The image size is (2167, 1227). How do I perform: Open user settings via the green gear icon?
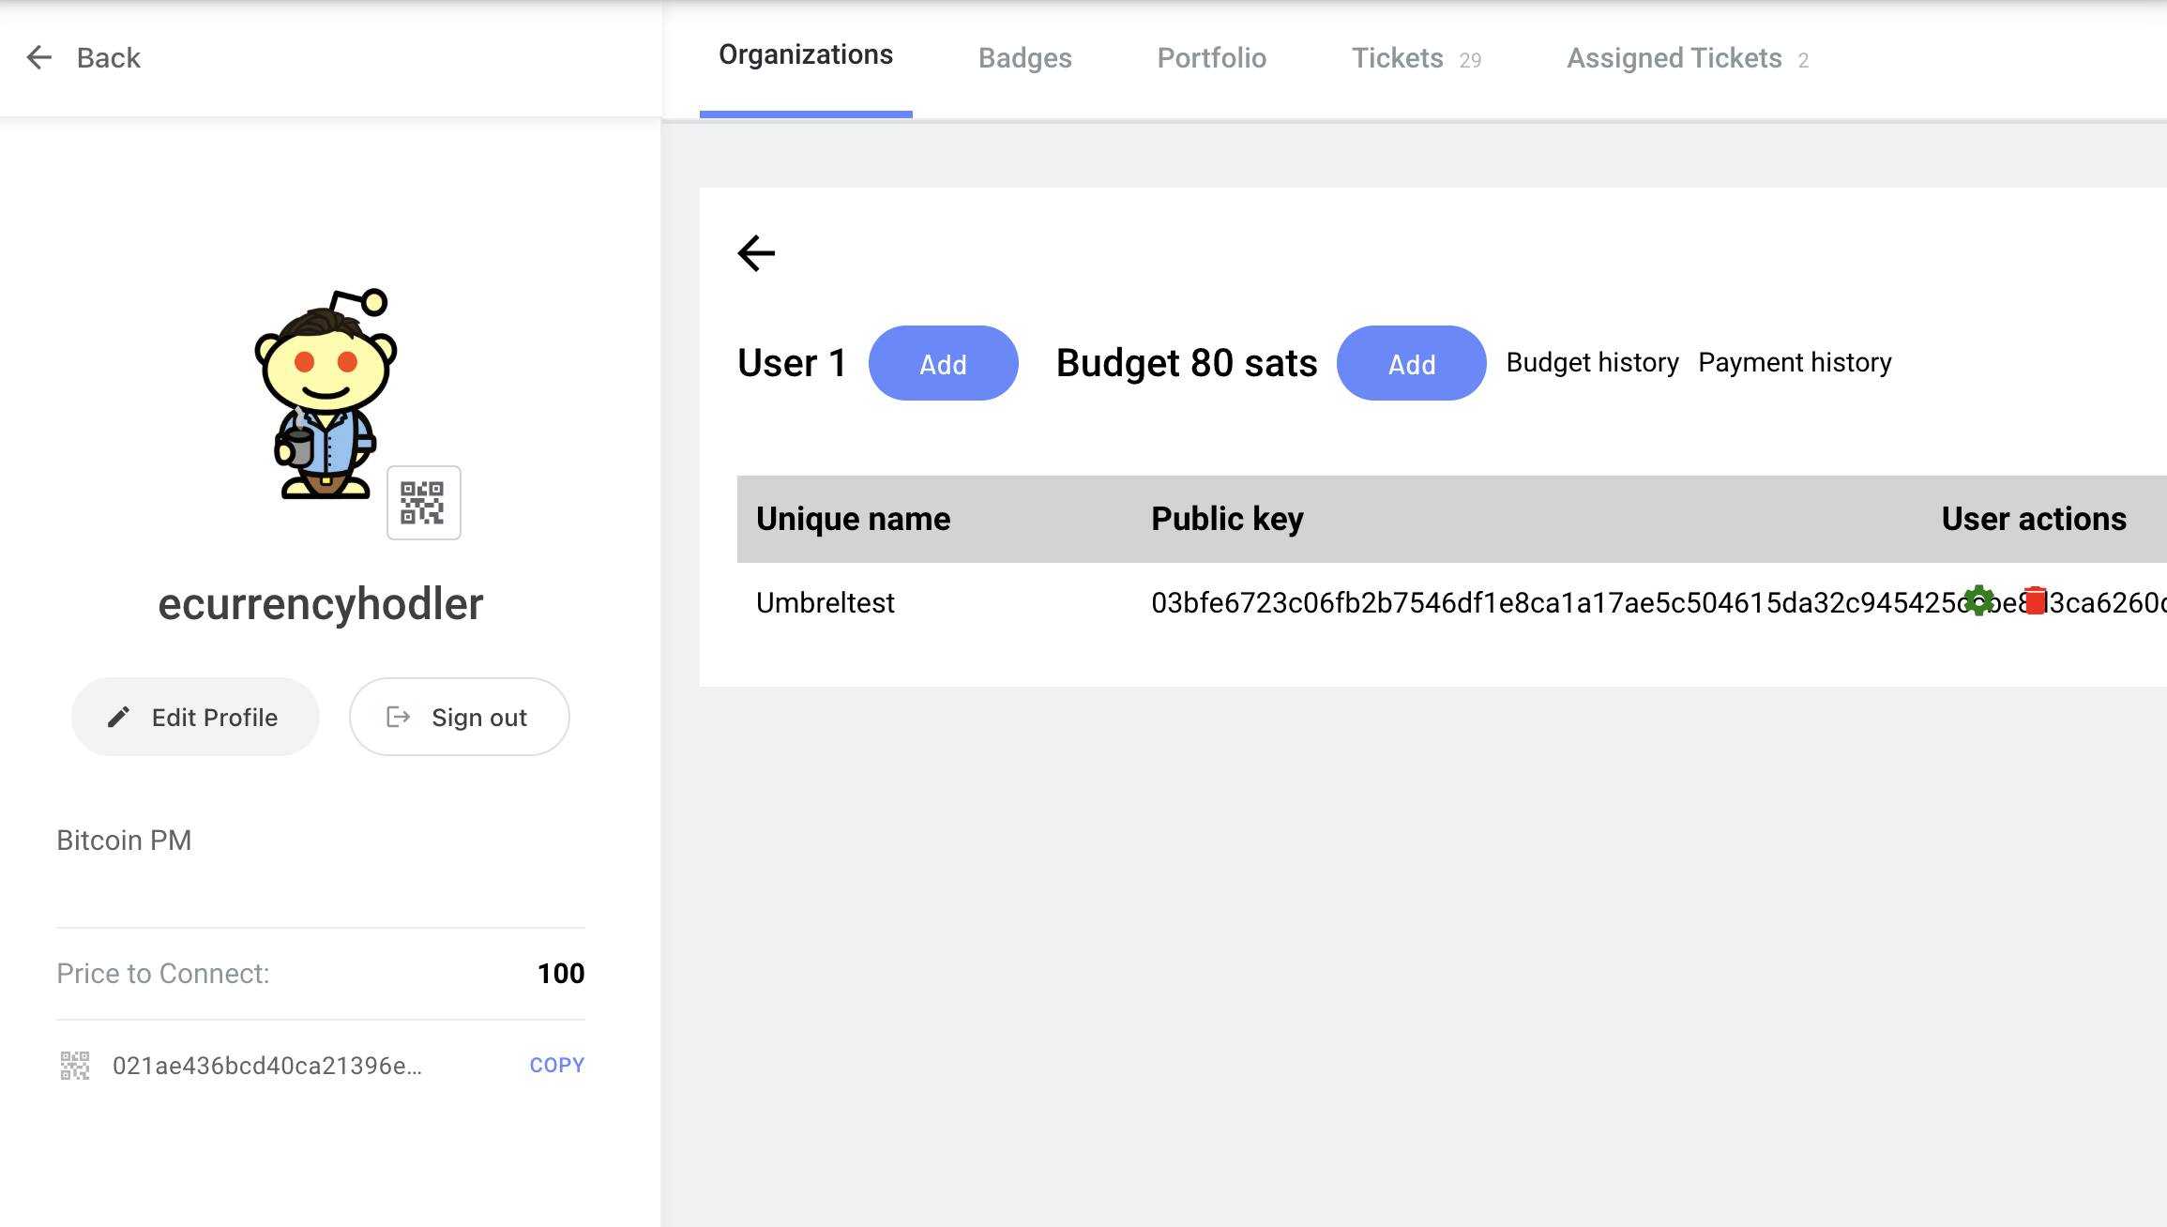(1979, 601)
